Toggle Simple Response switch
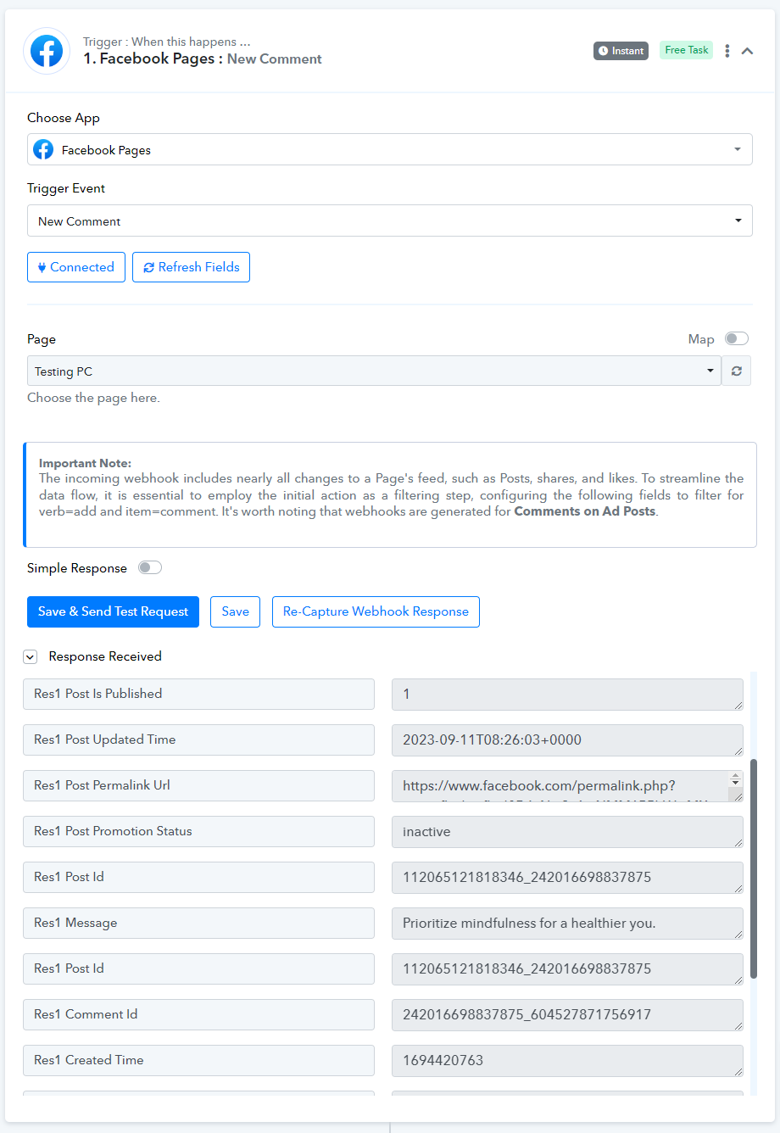 150,568
